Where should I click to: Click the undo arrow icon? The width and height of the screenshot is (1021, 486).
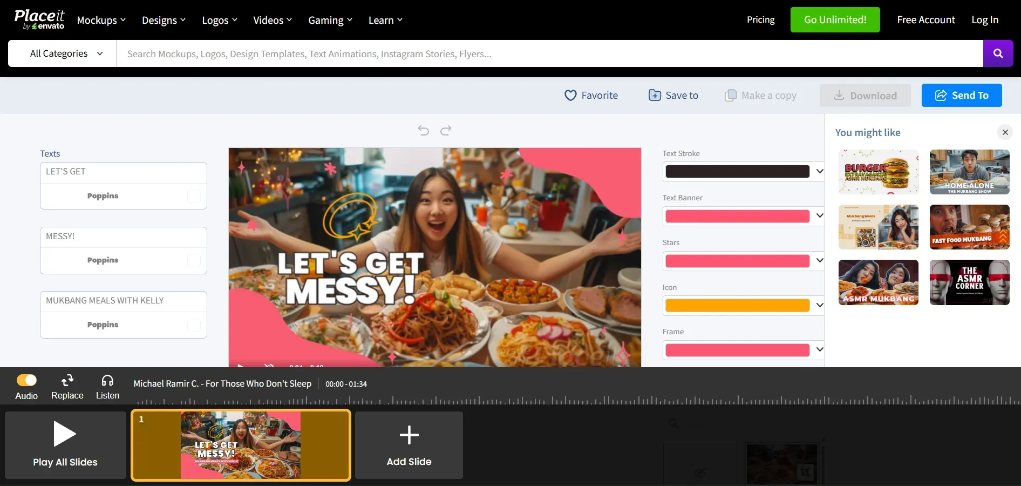click(x=424, y=131)
